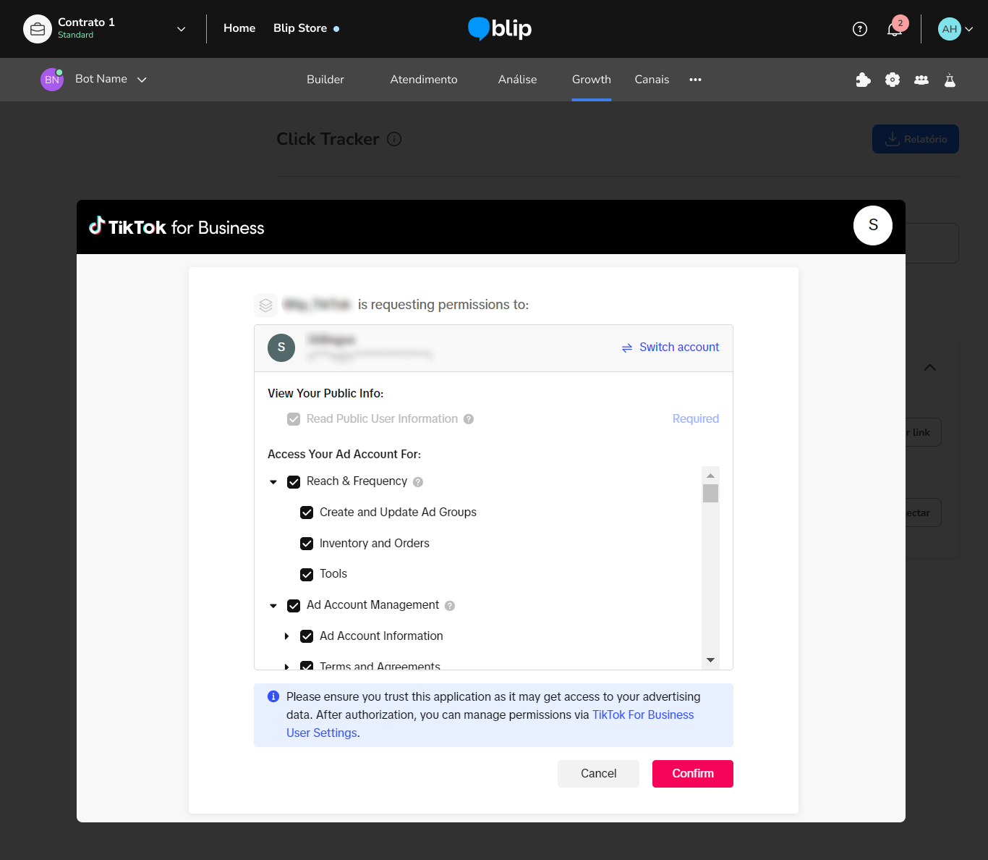
Task: Expand the user account chevron
Action: click(969, 29)
